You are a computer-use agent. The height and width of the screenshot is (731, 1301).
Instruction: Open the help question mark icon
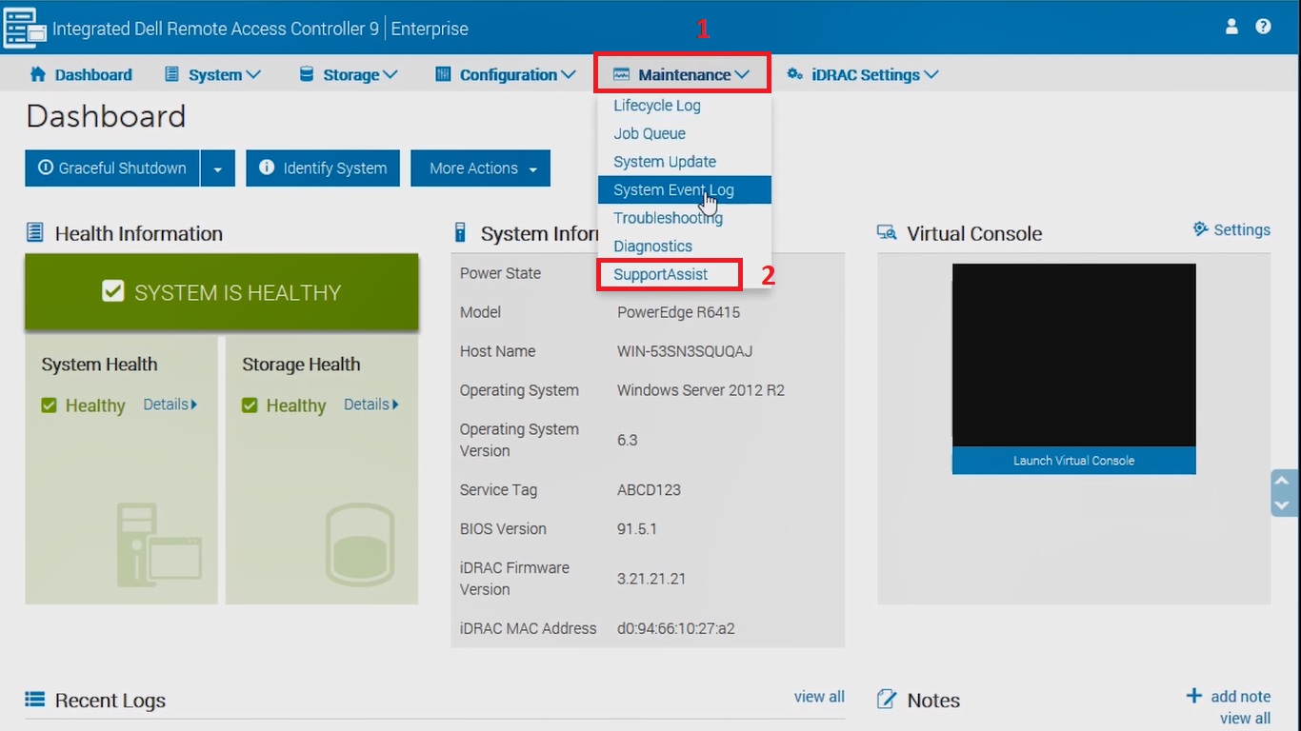pos(1263,27)
